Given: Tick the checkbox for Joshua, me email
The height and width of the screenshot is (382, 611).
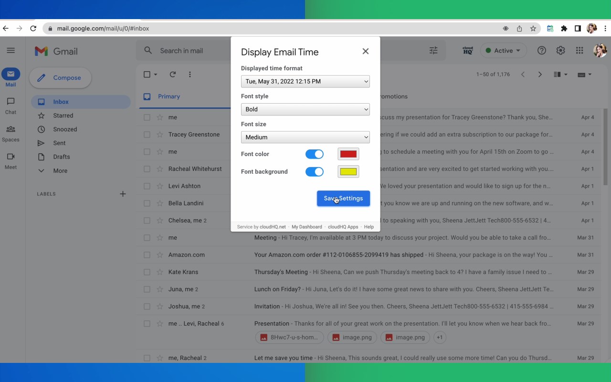Looking at the screenshot, I should click(x=147, y=307).
